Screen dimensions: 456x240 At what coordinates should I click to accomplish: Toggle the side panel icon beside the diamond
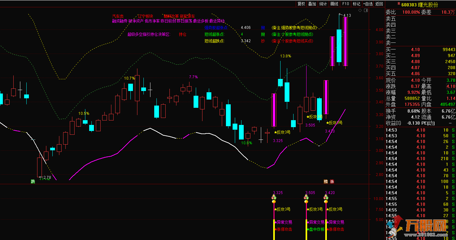pos(366,10)
